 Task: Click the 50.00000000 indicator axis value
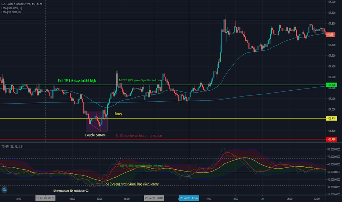click(334, 172)
